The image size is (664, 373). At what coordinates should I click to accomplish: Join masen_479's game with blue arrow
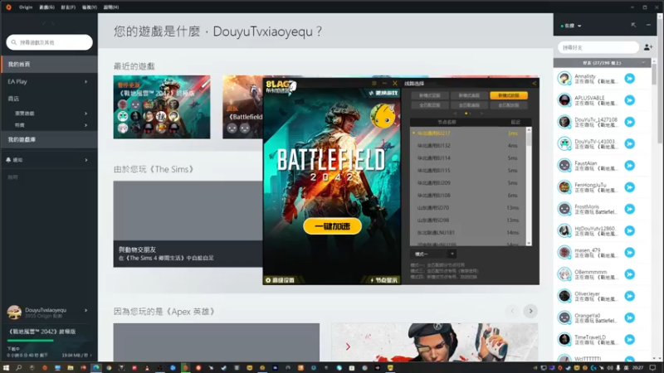(x=630, y=253)
